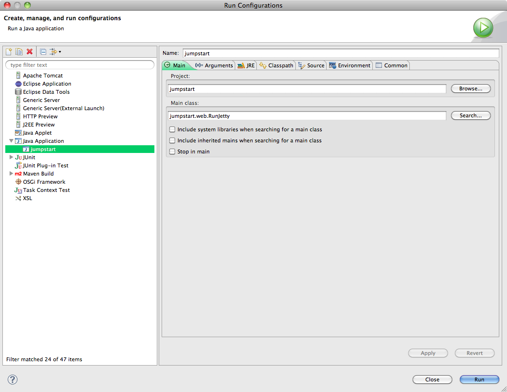Select Eclipse Data Tools entry
This screenshot has height=392, width=507.
pyautogui.click(x=46, y=92)
